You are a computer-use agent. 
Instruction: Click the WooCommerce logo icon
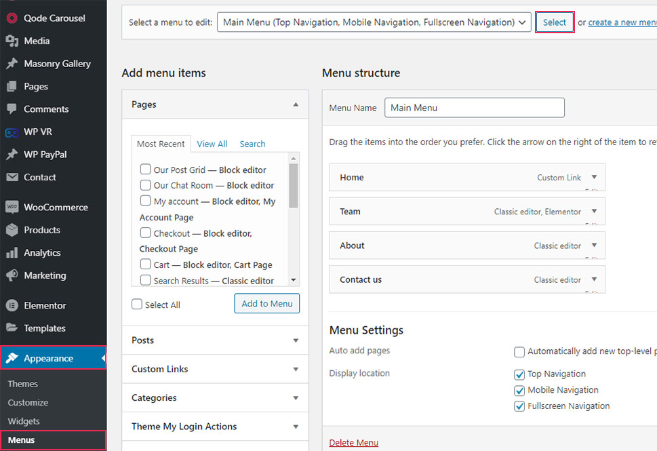(x=12, y=207)
